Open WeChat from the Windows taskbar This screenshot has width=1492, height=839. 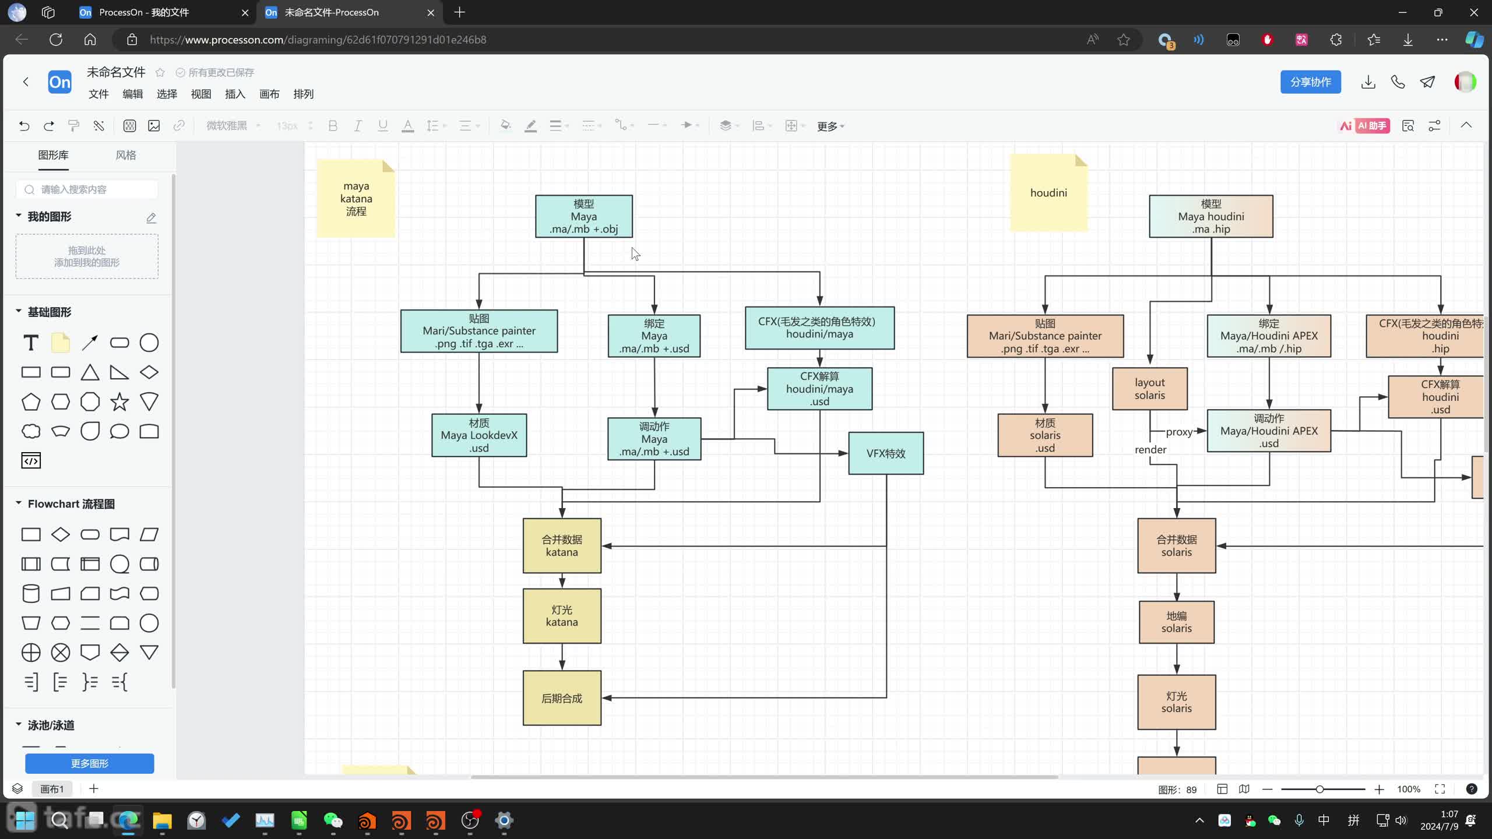click(x=333, y=820)
